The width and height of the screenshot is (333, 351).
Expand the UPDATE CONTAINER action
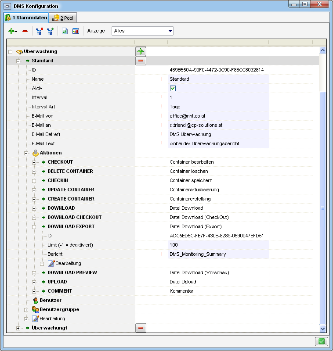pyautogui.click(x=34, y=190)
